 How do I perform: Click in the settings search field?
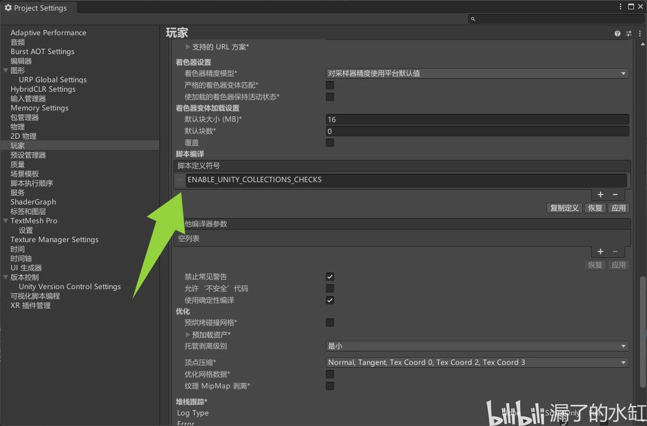pos(556,19)
